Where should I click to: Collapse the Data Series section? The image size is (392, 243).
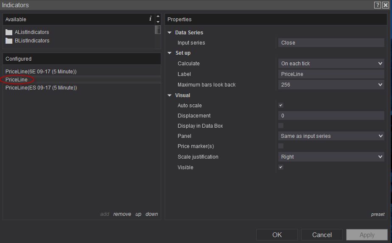170,33
